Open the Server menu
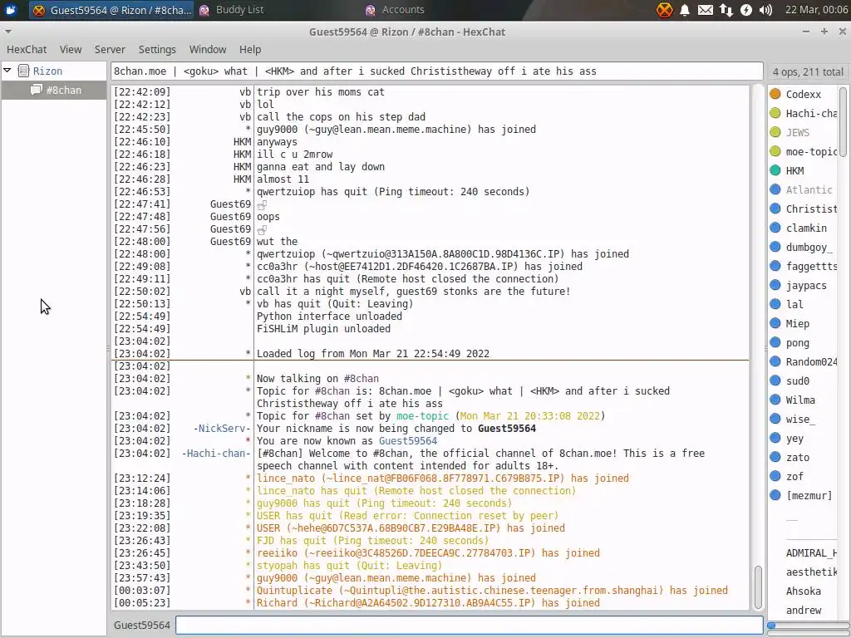 [x=110, y=49]
